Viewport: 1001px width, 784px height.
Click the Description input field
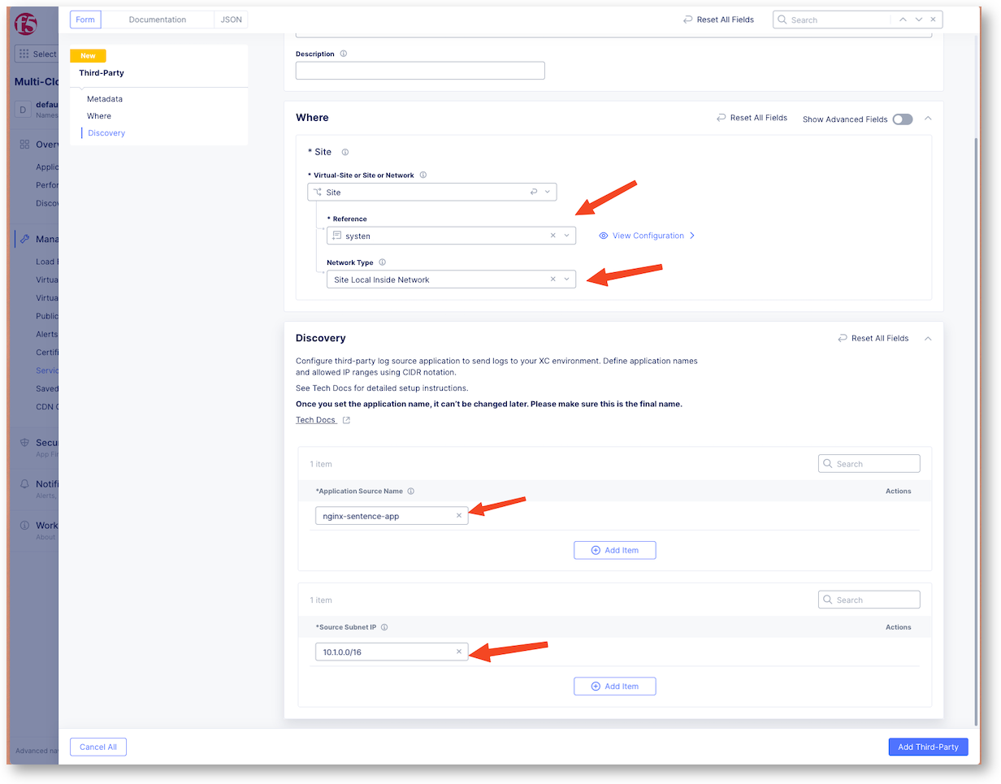(420, 71)
